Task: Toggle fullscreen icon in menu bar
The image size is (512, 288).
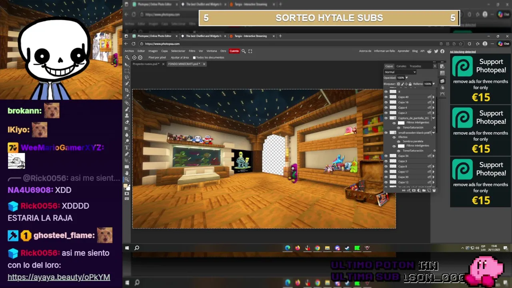Action: coord(250,51)
